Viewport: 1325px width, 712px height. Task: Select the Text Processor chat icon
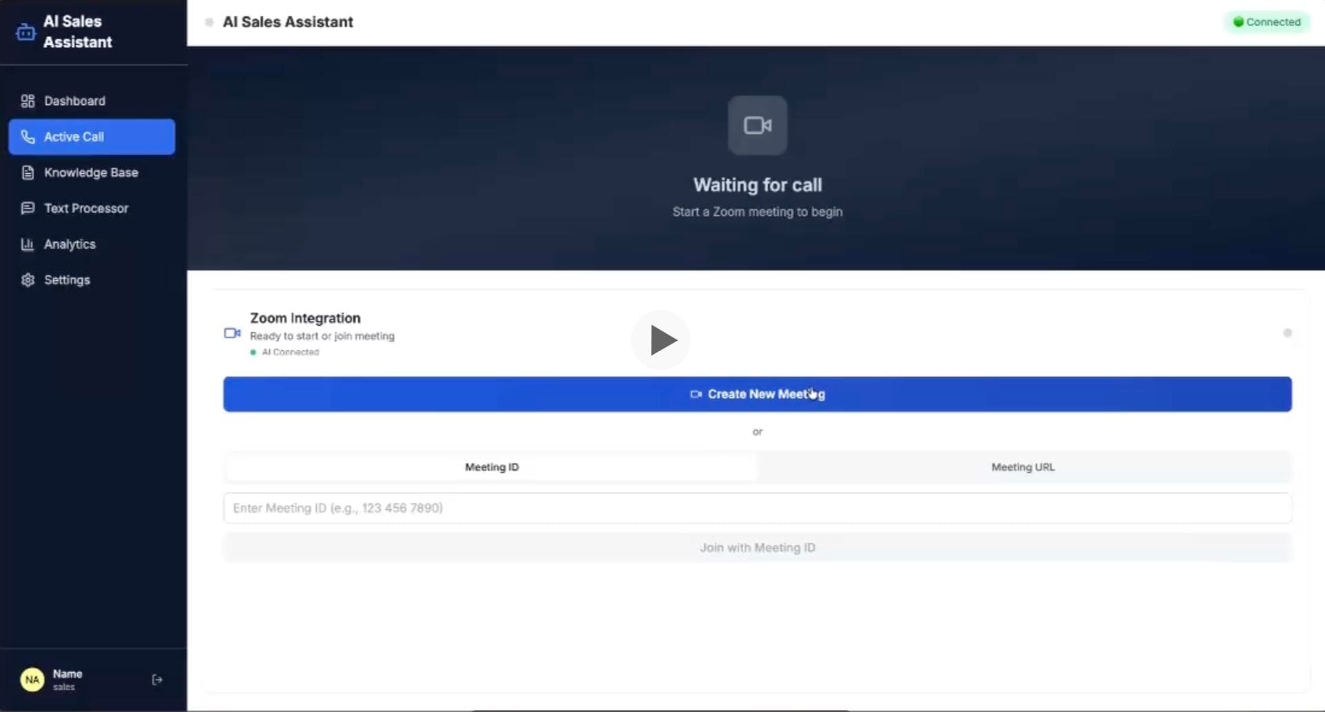[x=28, y=208]
